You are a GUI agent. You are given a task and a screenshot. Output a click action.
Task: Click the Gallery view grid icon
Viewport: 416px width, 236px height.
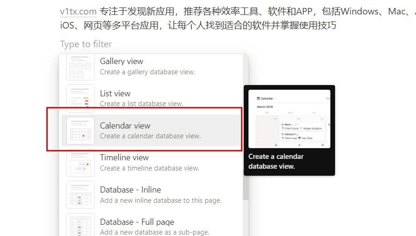(80, 66)
